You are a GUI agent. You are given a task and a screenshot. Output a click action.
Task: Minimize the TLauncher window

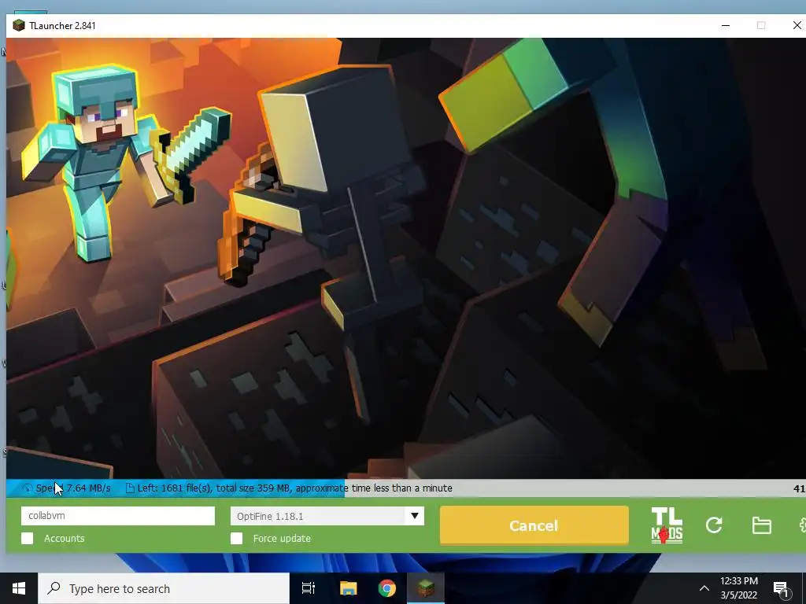[x=725, y=25]
